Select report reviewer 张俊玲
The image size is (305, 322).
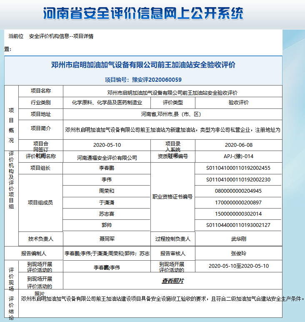click(x=239, y=254)
